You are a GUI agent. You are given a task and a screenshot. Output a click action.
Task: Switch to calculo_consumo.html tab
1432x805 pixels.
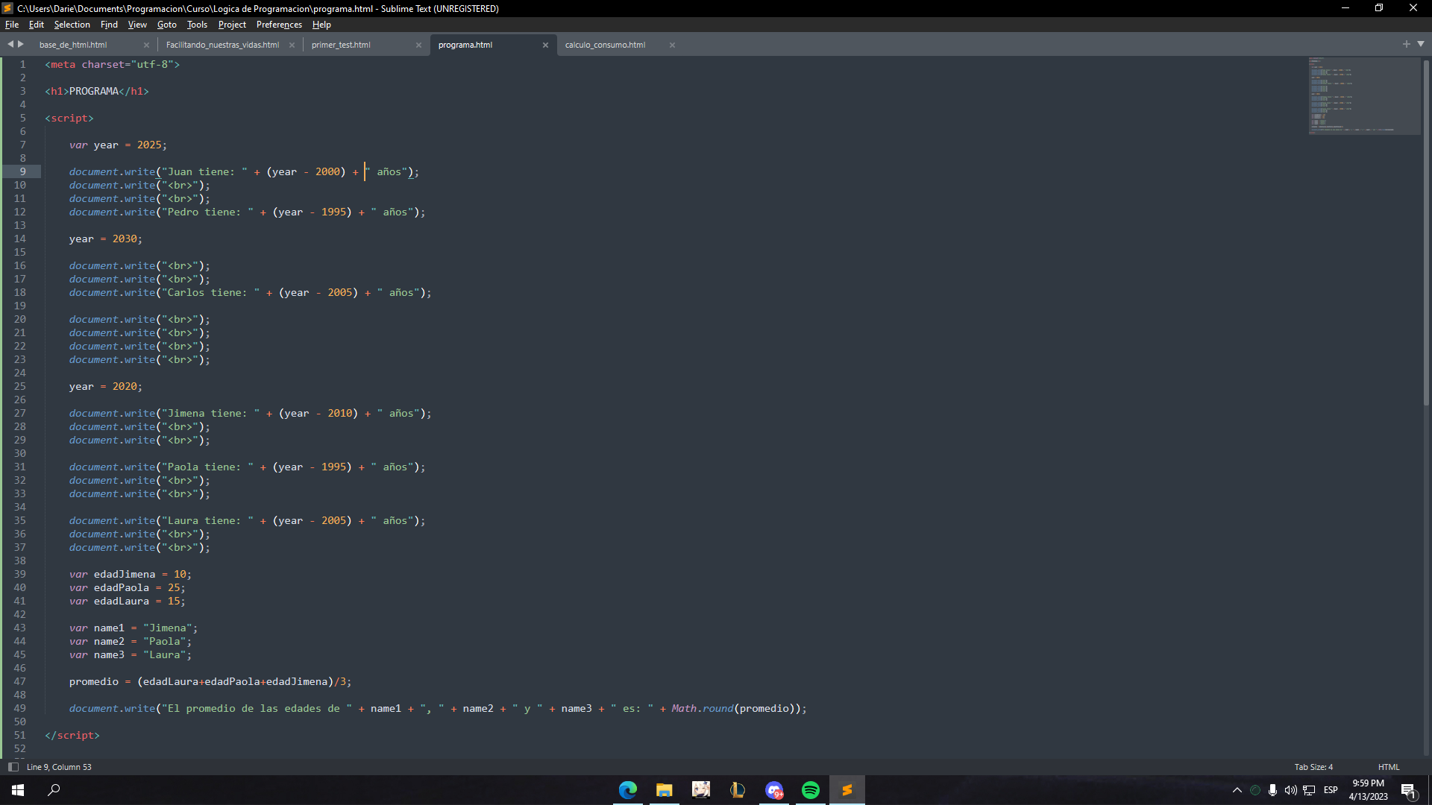(605, 45)
